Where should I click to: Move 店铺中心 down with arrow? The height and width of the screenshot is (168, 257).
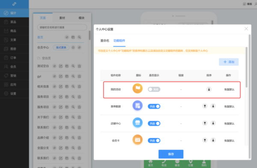(x=213, y=123)
